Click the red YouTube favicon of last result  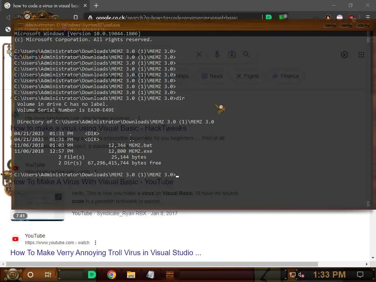click(15, 239)
